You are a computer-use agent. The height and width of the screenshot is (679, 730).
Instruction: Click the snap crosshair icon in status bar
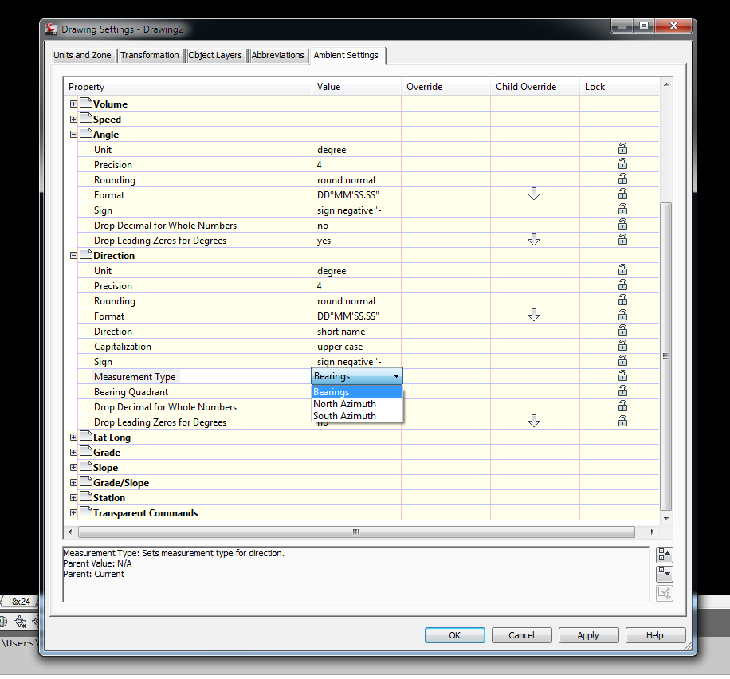tap(20, 622)
